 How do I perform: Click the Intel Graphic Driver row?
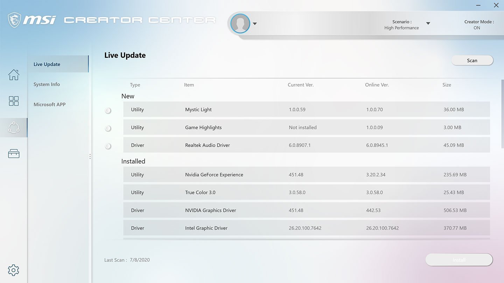pyautogui.click(x=307, y=228)
